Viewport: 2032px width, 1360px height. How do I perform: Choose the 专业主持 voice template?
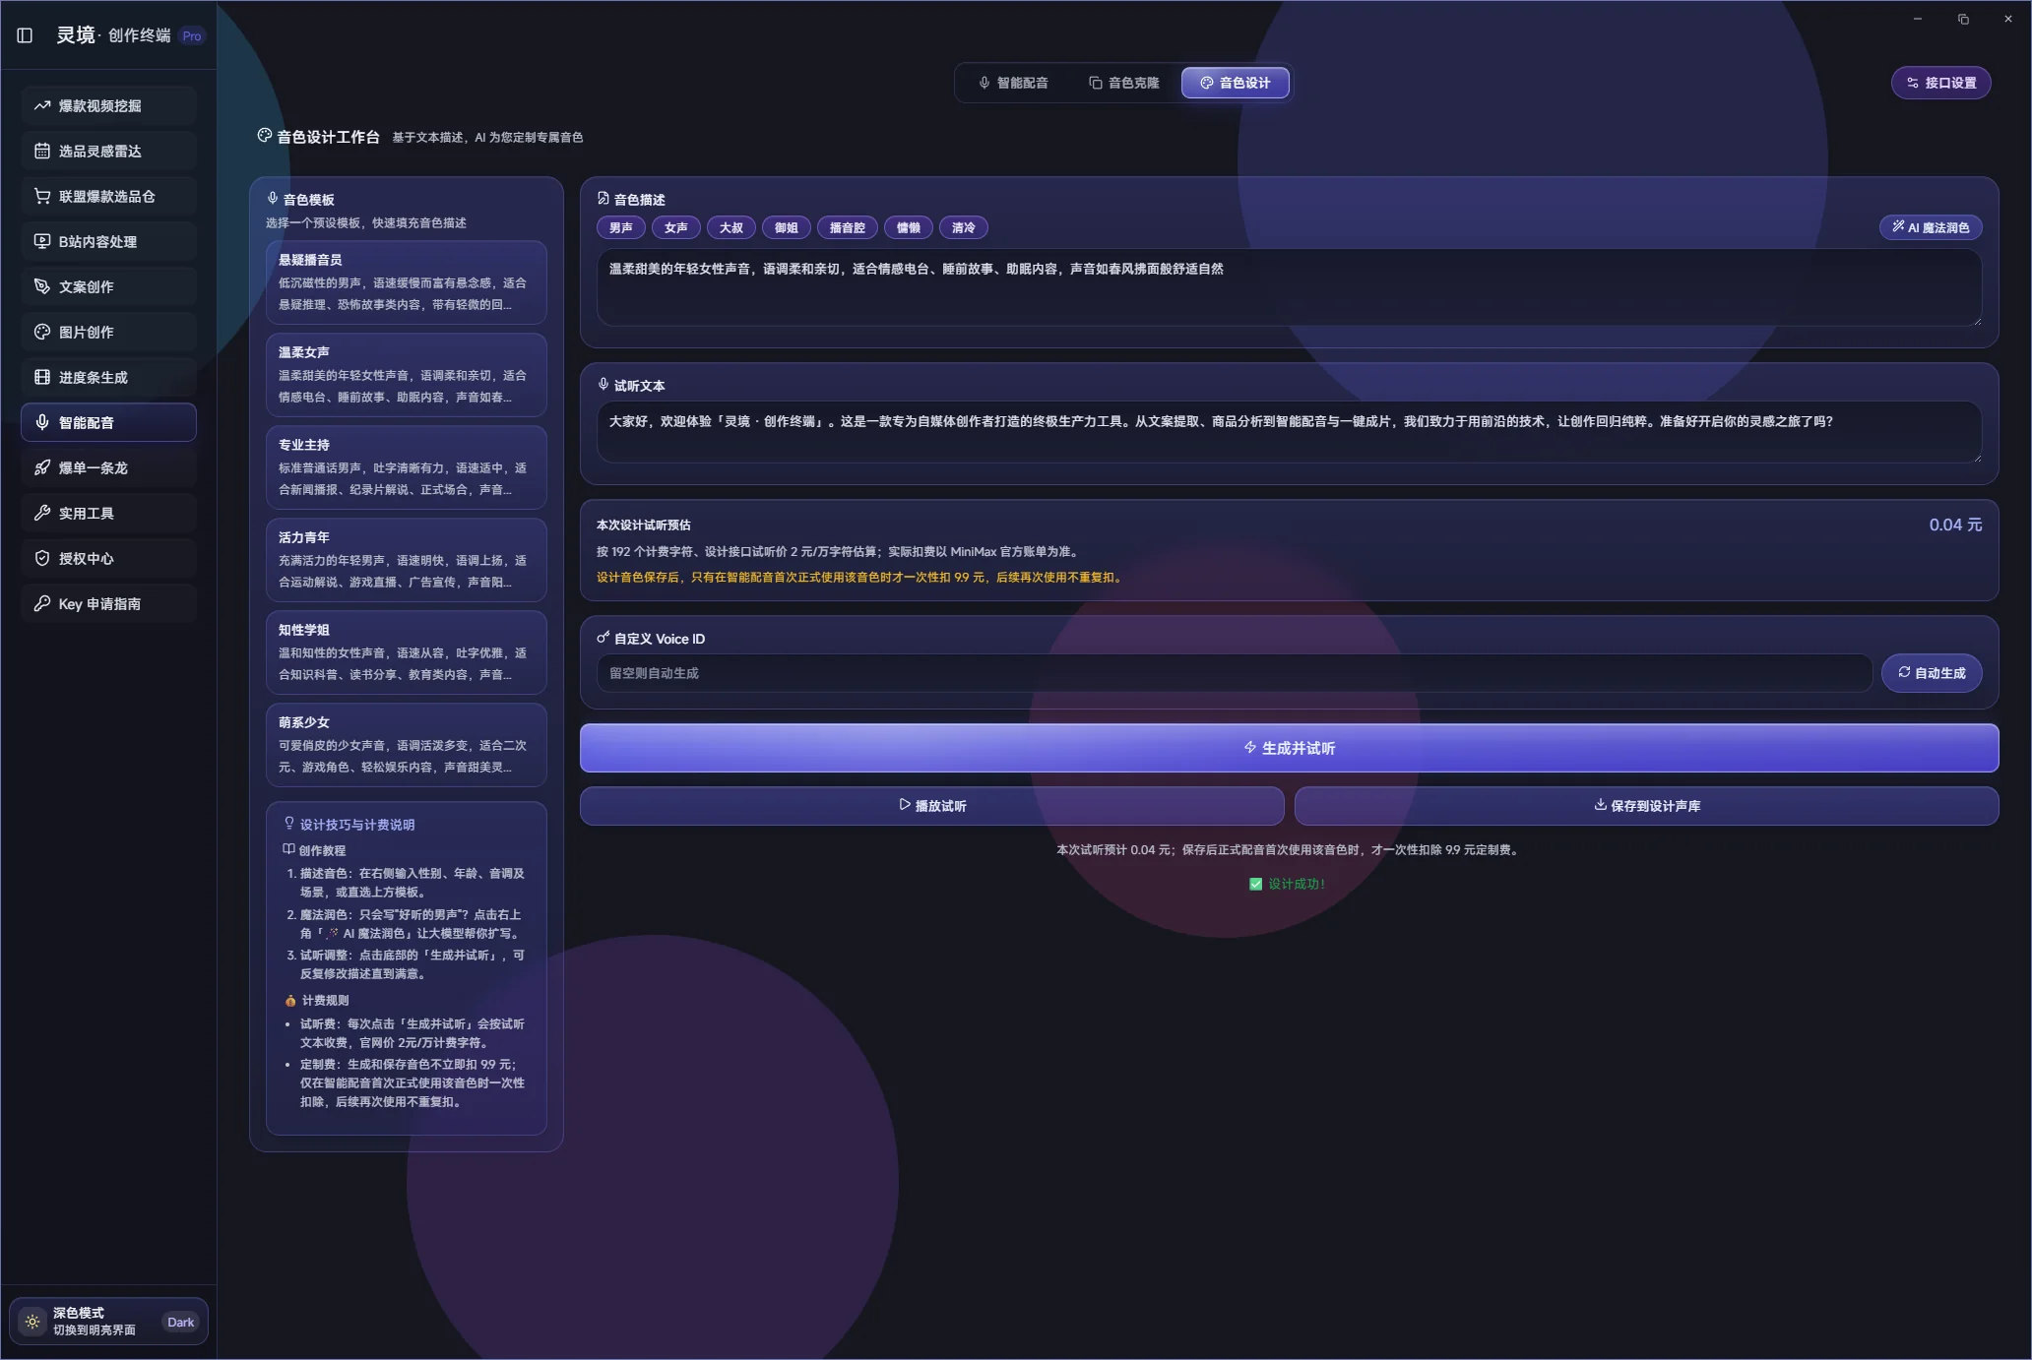point(406,467)
